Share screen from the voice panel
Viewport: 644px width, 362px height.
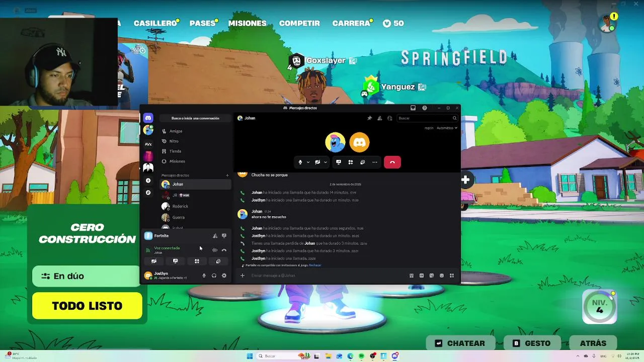pos(175,261)
